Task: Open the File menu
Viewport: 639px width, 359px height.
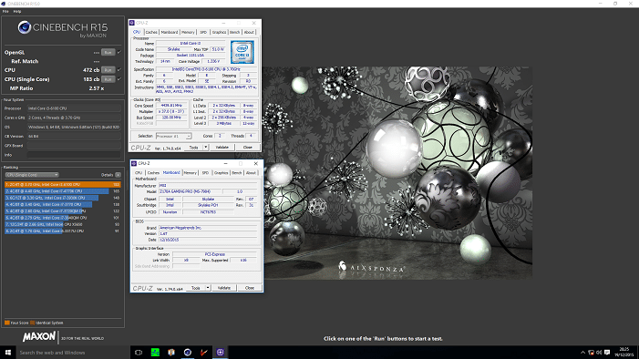Action: coord(5,12)
